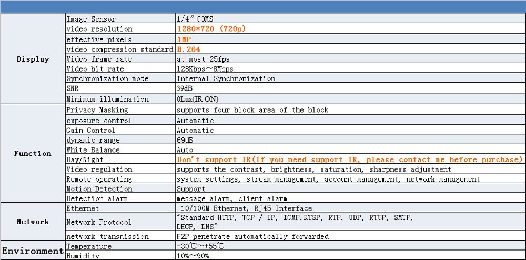Click the 'Minimum illumination' label

[107, 99]
